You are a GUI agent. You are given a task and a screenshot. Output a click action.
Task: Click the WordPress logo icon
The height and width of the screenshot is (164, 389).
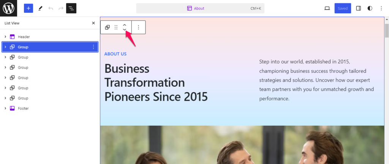click(x=8, y=8)
